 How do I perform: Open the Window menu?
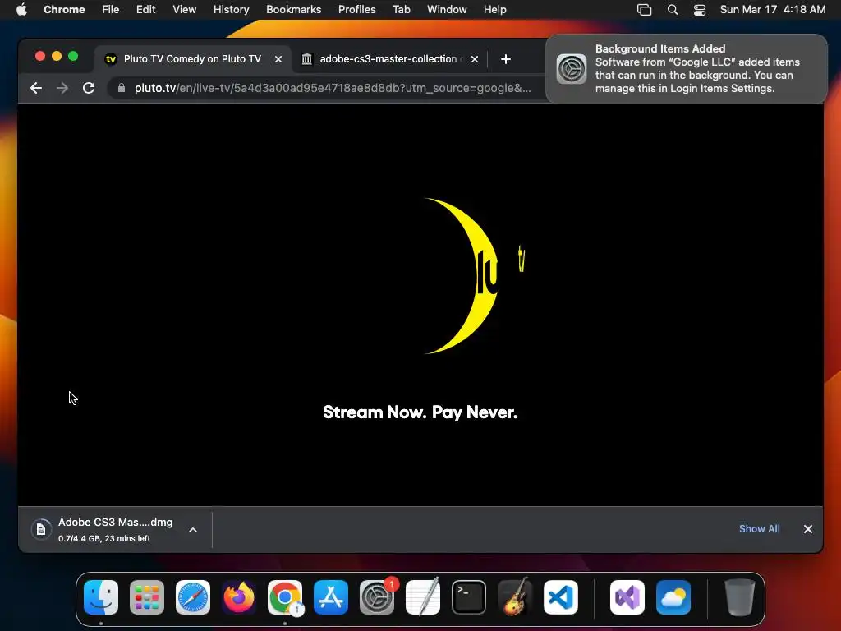pos(447,9)
